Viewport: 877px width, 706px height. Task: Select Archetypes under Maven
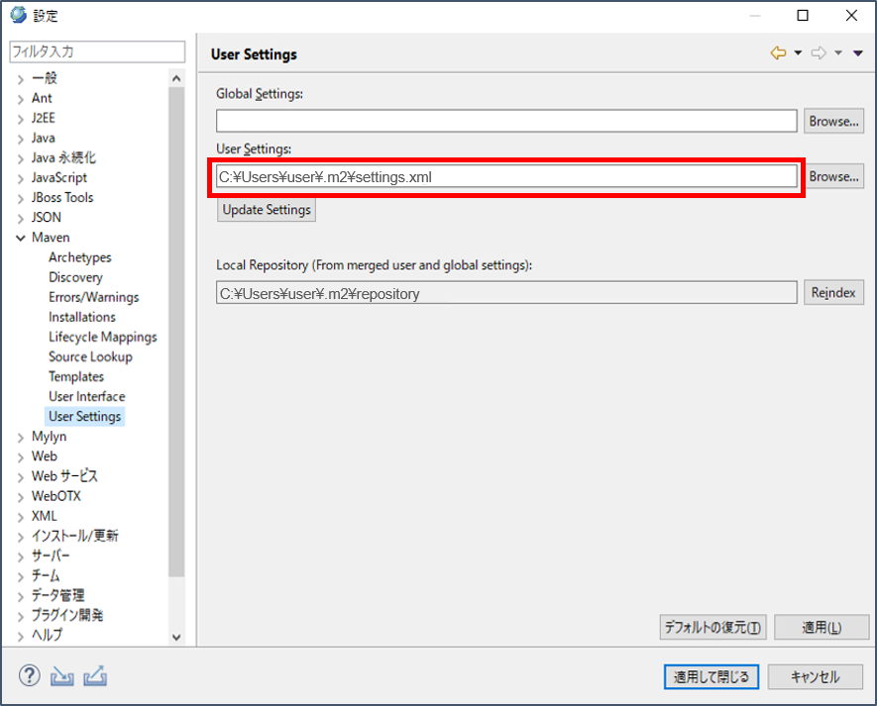click(x=79, y=257)
